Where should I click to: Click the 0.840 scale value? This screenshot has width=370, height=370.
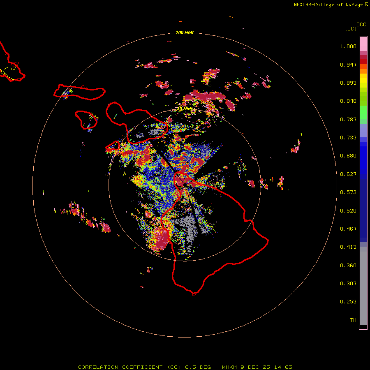tap(348, 101)
